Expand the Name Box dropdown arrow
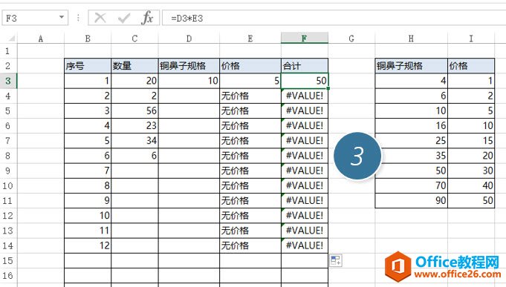This screenshot has height=287, width=506. pyautogui.click(x=62, y=17)
